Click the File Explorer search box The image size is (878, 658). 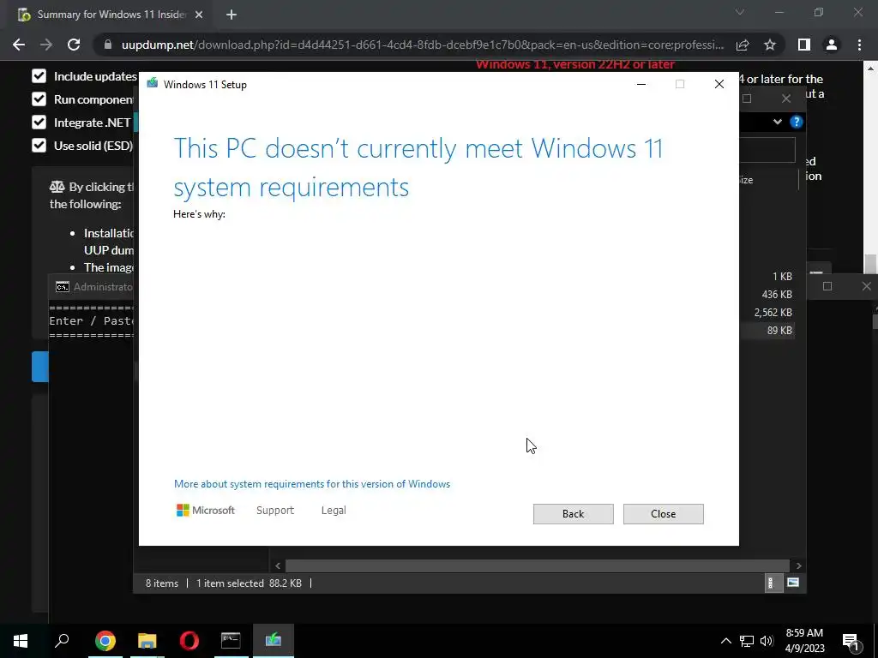767,150
